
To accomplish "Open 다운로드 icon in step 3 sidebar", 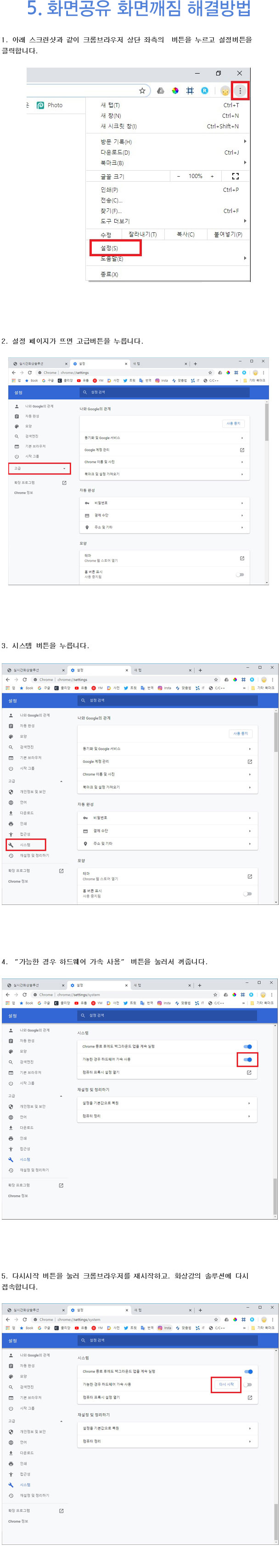I will pyautogui.click(x=11, y=813).
